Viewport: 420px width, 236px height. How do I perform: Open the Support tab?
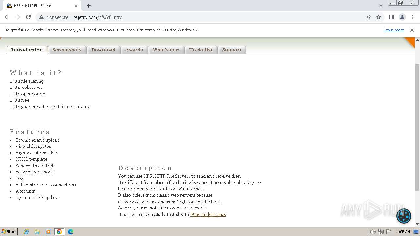coord(232,50)
